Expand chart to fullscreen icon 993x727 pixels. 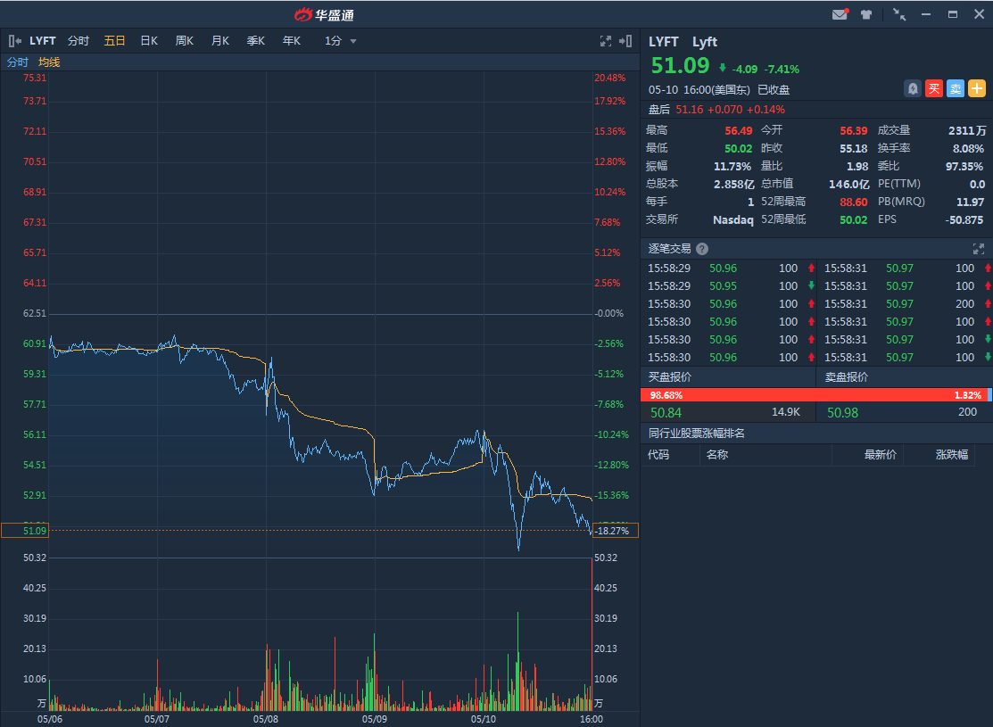[606, 41]
